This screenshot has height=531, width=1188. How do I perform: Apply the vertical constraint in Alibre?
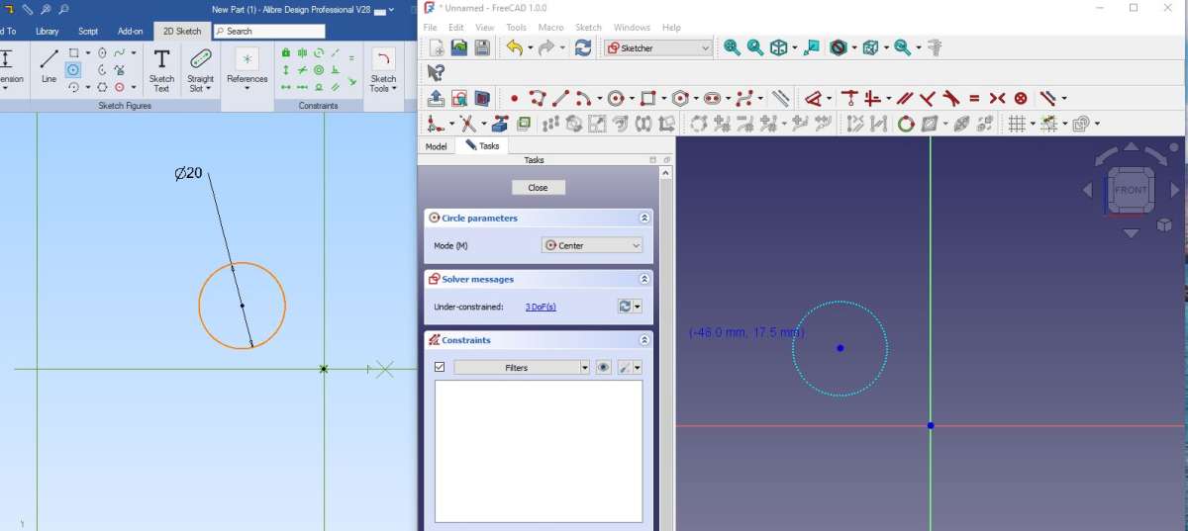tap(286, 70)
